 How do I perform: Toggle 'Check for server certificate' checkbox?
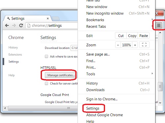47,83
